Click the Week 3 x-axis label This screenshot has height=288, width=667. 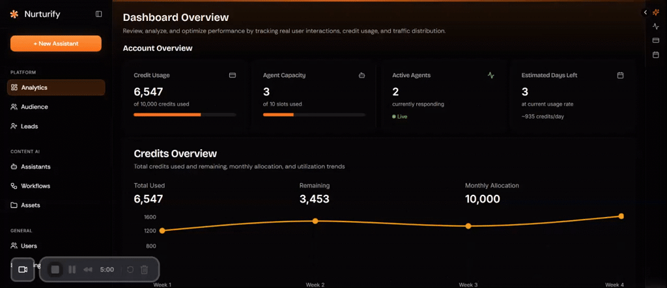468,285
